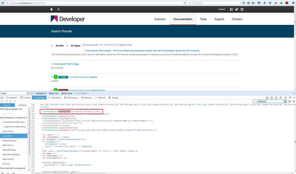Open the Network tab
The height and width of the screenshot is (174, 296).
100,98
